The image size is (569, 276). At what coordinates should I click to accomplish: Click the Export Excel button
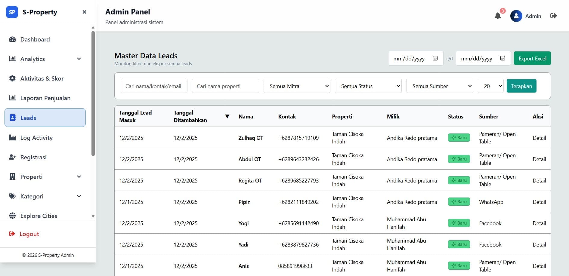[x=532, y=58]
